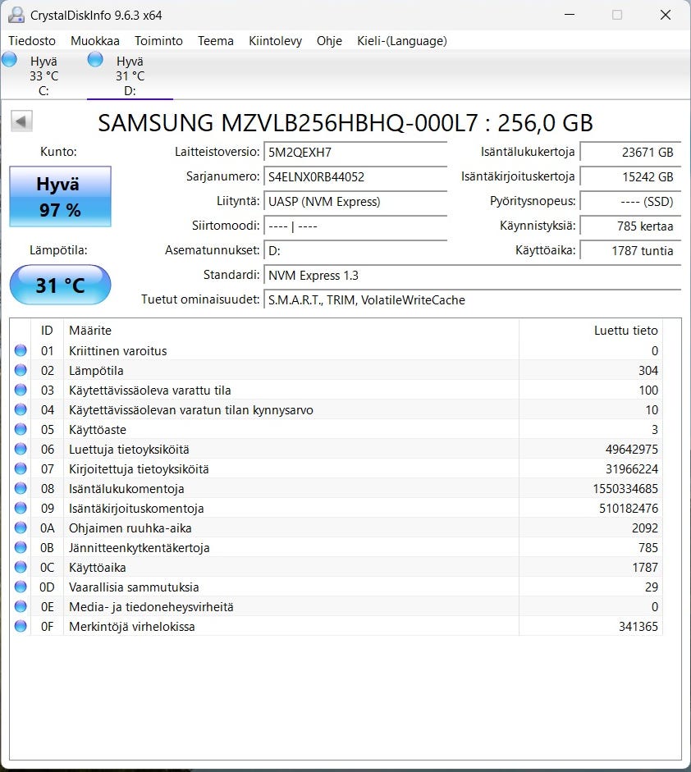This screenshot has width=691, height=772.
Task: Click the Hyvä 97 % health status button
Action: pyautogui.click(x=60, y=197)
